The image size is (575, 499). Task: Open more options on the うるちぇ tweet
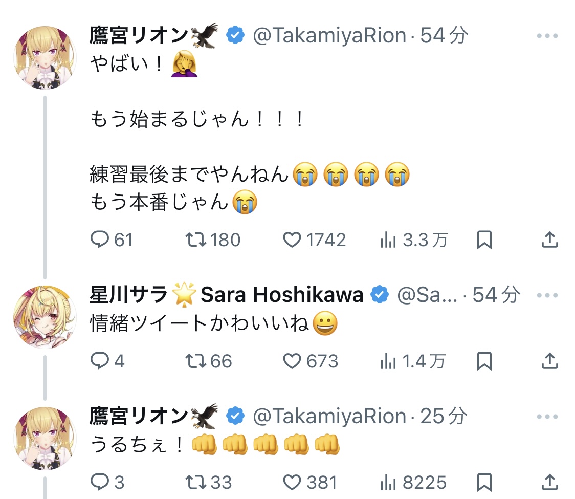547,417
